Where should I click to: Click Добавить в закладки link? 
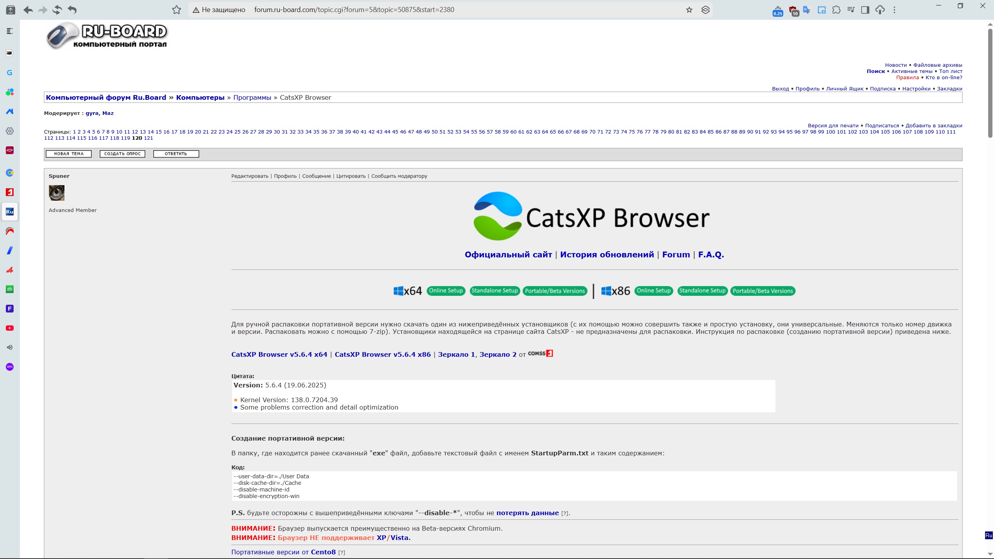coord(934,125)
